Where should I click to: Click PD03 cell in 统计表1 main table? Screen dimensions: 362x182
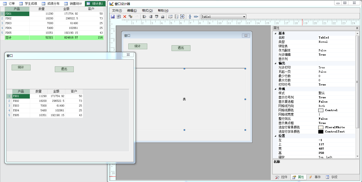(x=17, y=23)
